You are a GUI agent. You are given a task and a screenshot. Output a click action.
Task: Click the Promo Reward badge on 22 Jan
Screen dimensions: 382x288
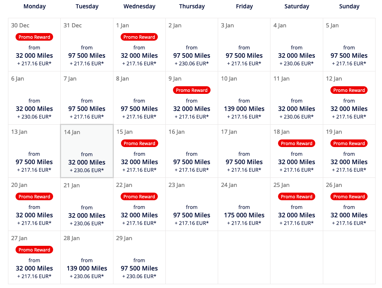click(139, 196)
